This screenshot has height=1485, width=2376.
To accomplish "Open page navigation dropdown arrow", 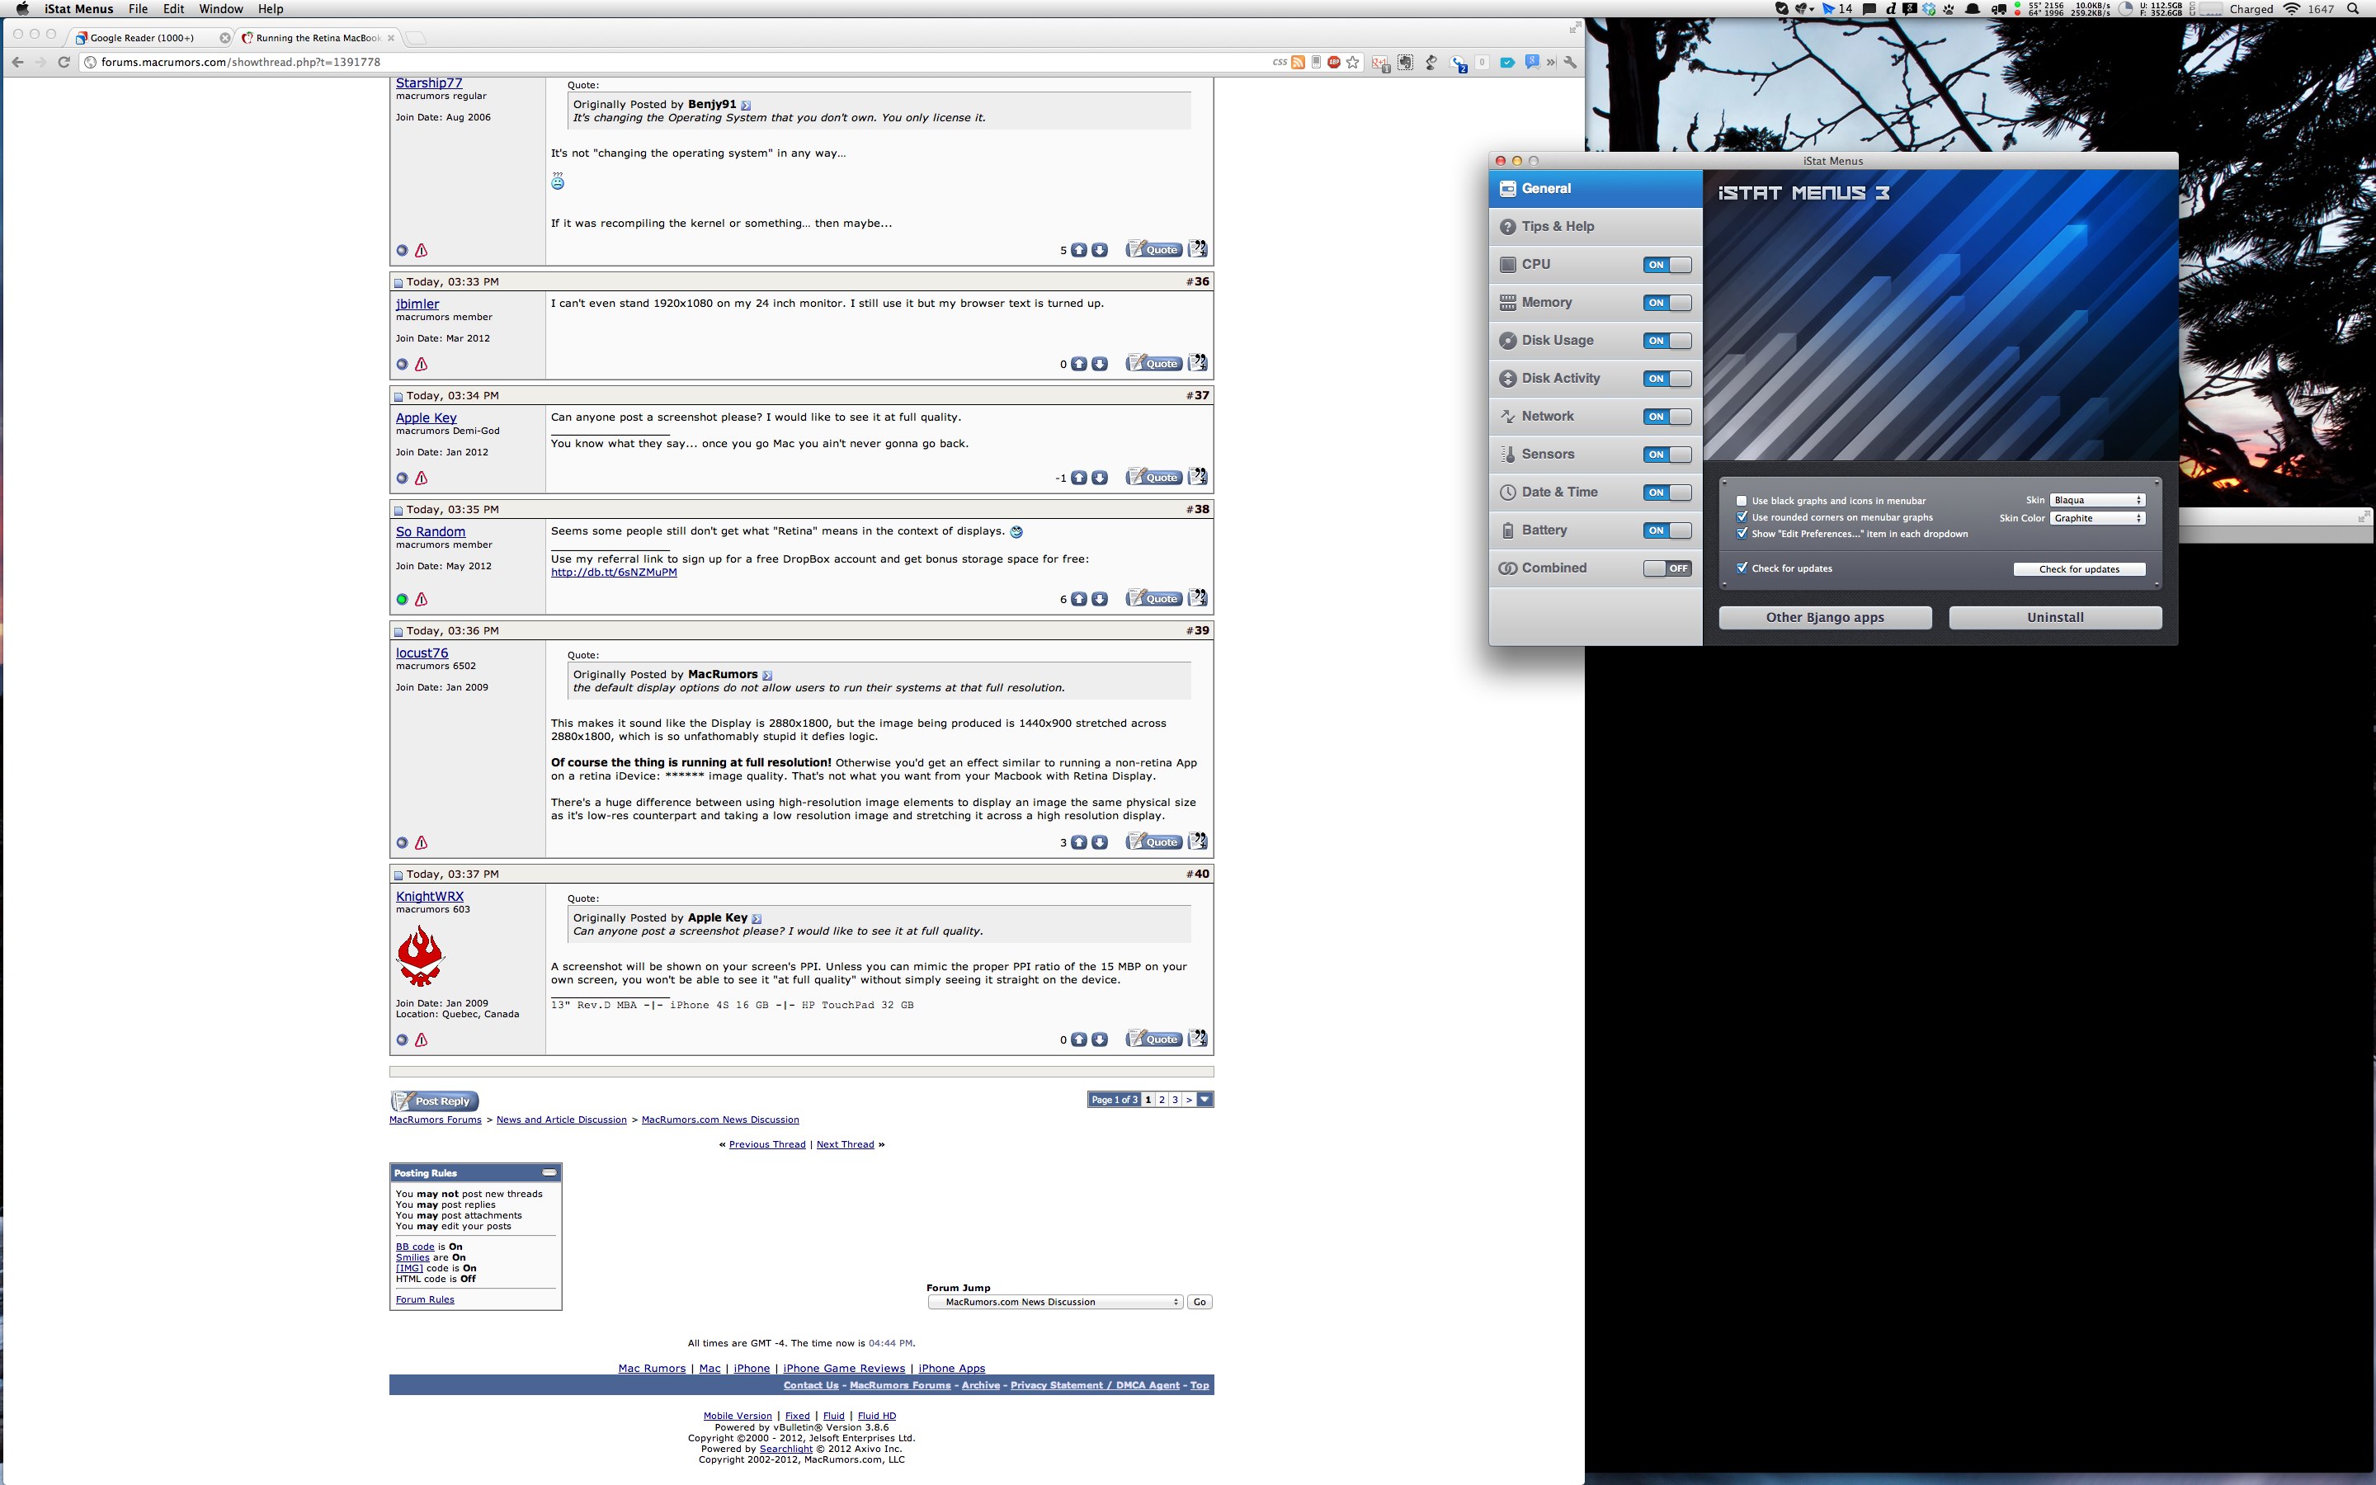I will coord(1204,1100).
